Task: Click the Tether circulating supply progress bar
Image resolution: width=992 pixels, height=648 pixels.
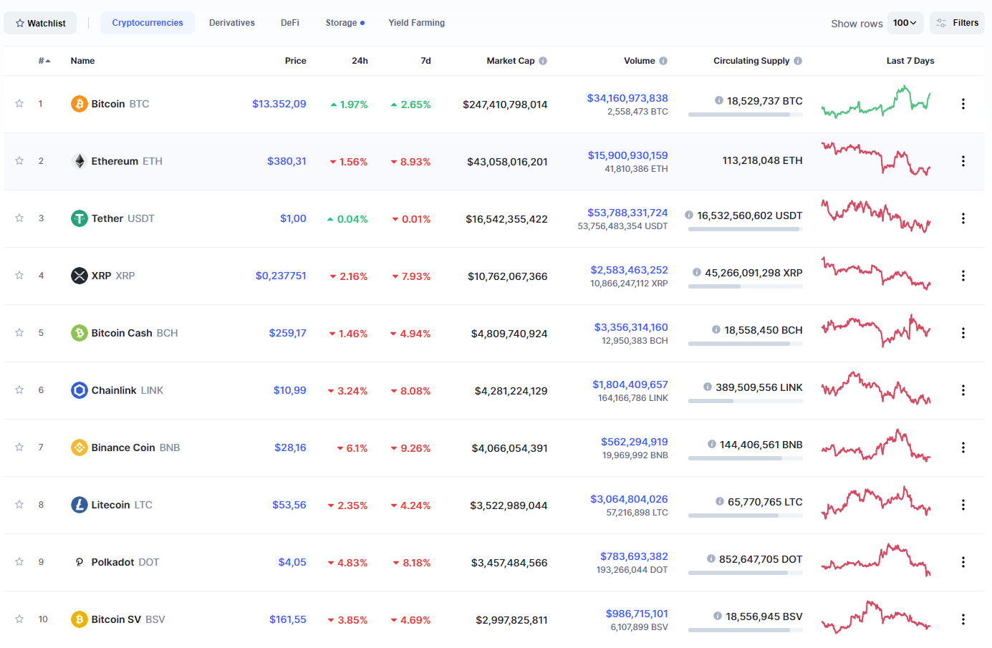Action: 745,229
